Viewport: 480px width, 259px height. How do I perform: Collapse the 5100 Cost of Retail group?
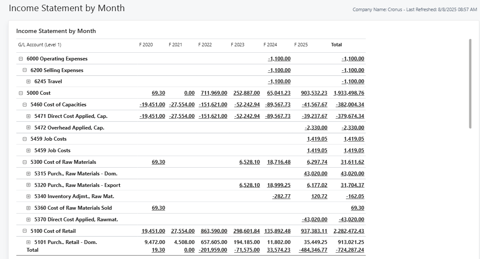point(24,231)
